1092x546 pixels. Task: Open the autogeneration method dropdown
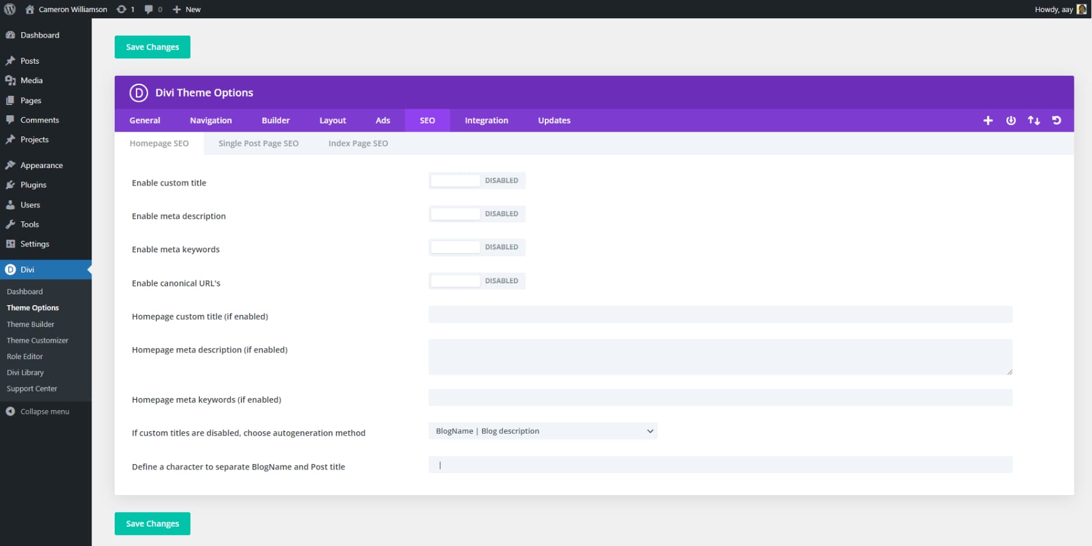click(543, 431)
